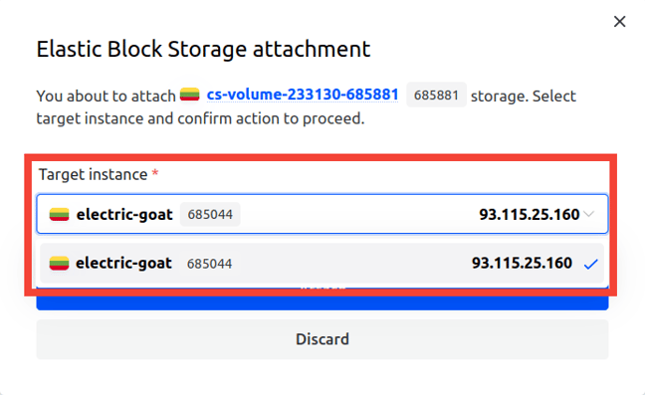Open the cs-volume-233130-685881 storage link
The image size is (645, 395).
pos(303,95)
